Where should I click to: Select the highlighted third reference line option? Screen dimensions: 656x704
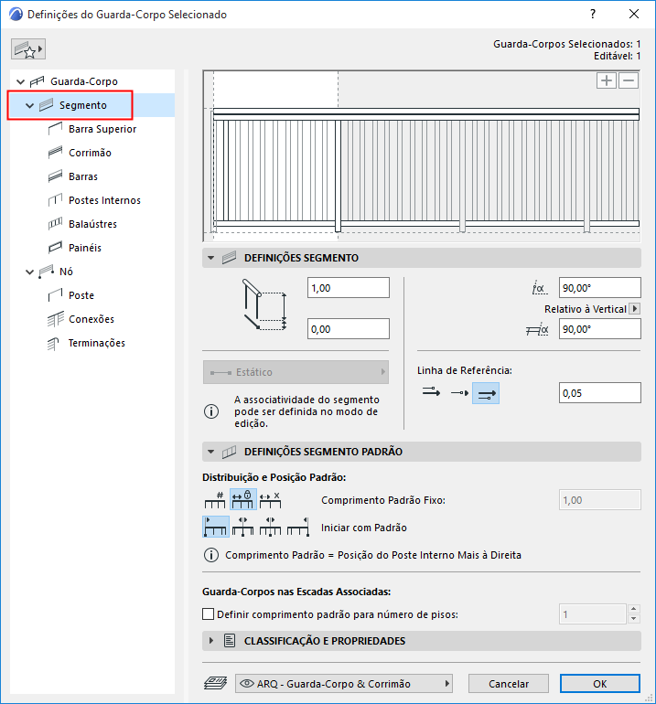[x=486, y=393]
